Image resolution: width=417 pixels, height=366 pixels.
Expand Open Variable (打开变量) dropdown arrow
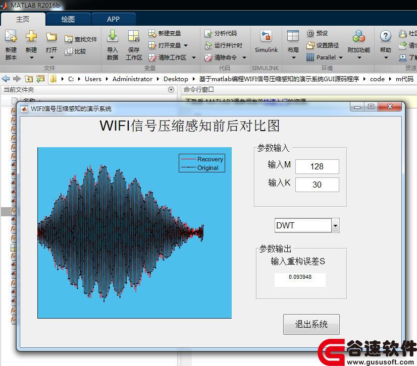click(186, 45)
